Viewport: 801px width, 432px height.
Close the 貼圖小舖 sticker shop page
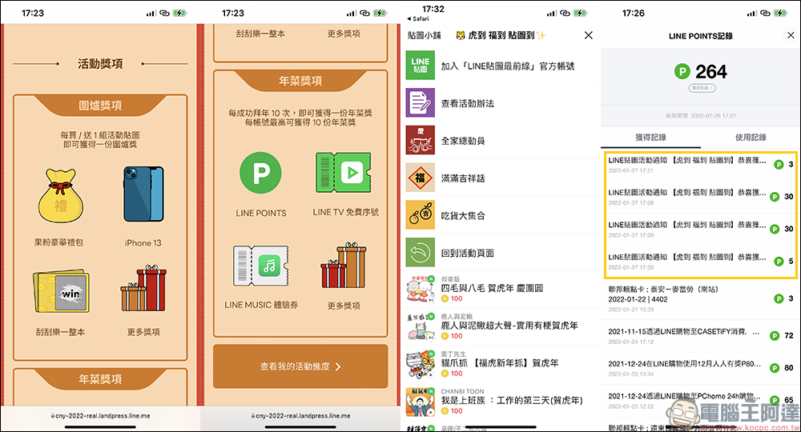tap(589, 35)
